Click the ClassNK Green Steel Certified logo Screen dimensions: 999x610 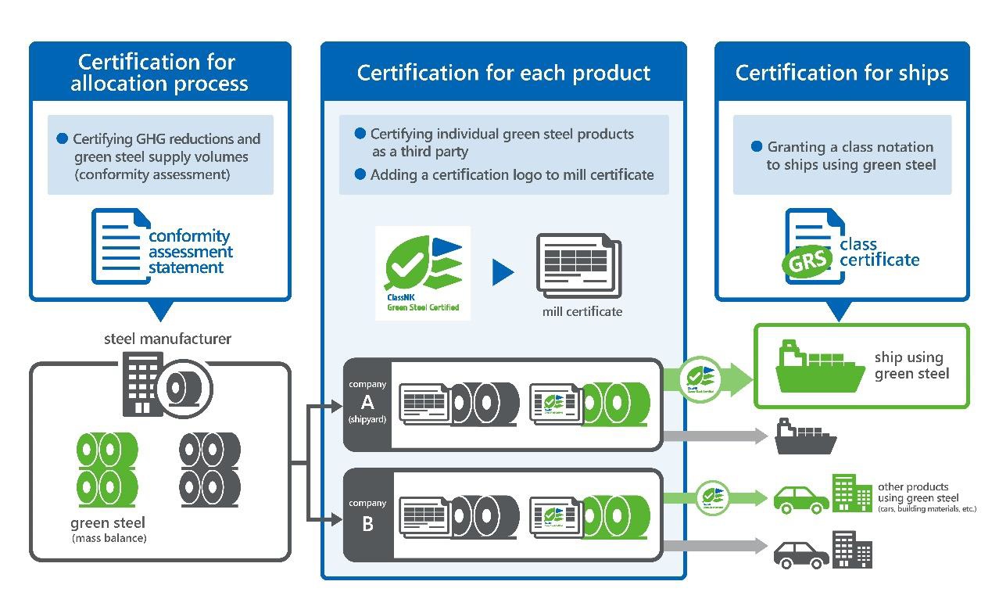(x=423, y=274)
